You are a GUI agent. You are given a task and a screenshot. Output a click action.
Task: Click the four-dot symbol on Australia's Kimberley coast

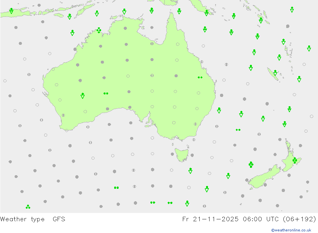99,30
